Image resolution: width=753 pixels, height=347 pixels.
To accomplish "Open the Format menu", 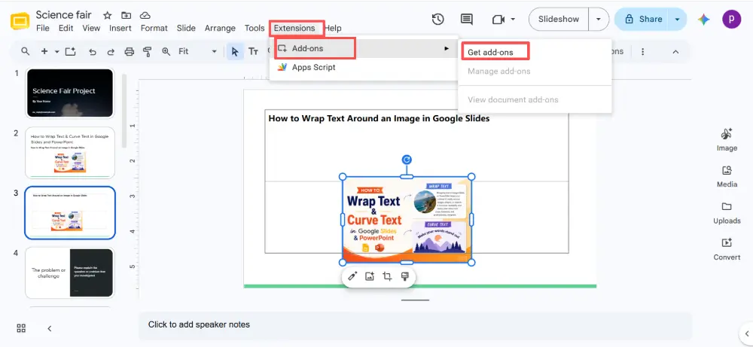I will (x=154, y=29).
